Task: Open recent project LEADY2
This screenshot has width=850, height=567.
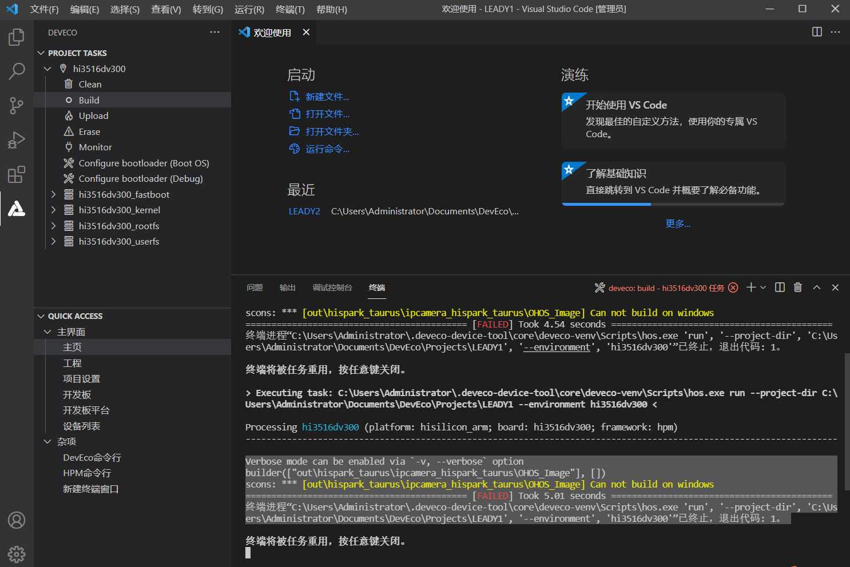Action: [x=304, y=211]
